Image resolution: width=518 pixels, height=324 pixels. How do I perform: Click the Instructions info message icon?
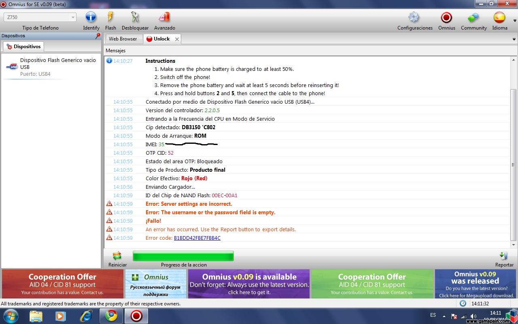tap(109, 61)
